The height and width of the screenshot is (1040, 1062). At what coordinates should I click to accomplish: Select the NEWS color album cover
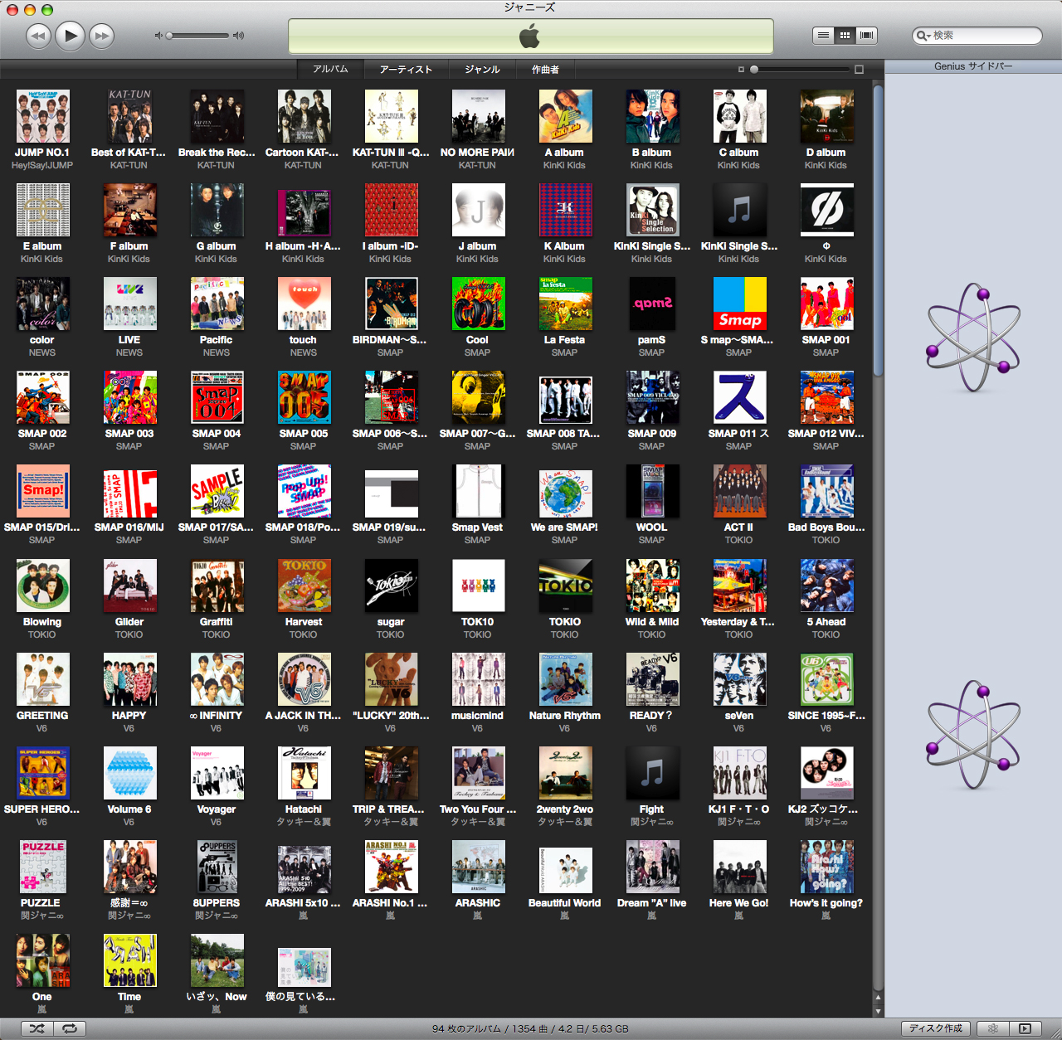[42, 304]
